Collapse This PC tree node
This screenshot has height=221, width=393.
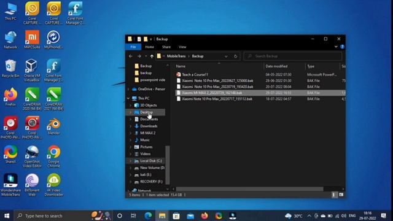(128, 98)
